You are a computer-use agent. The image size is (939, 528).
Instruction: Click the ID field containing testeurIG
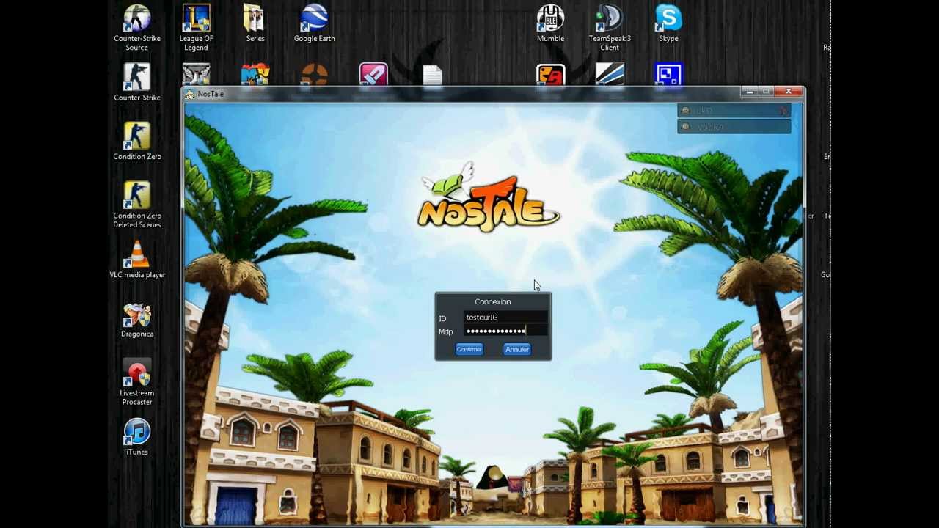coord(506,318)
